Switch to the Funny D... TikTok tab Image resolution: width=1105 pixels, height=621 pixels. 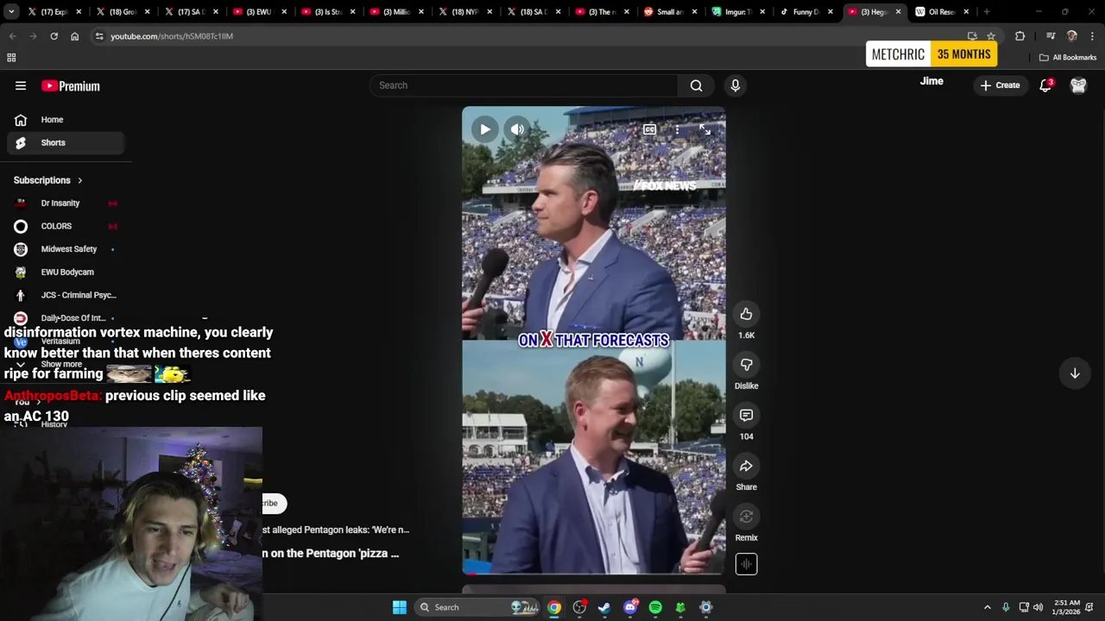click(805, 12)
